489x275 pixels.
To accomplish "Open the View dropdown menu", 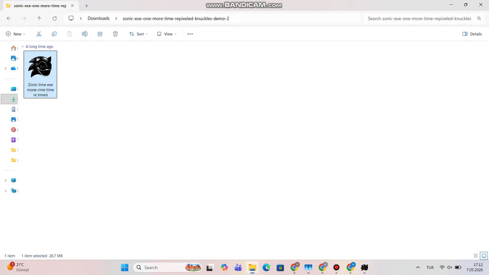I will pos(167,34).
